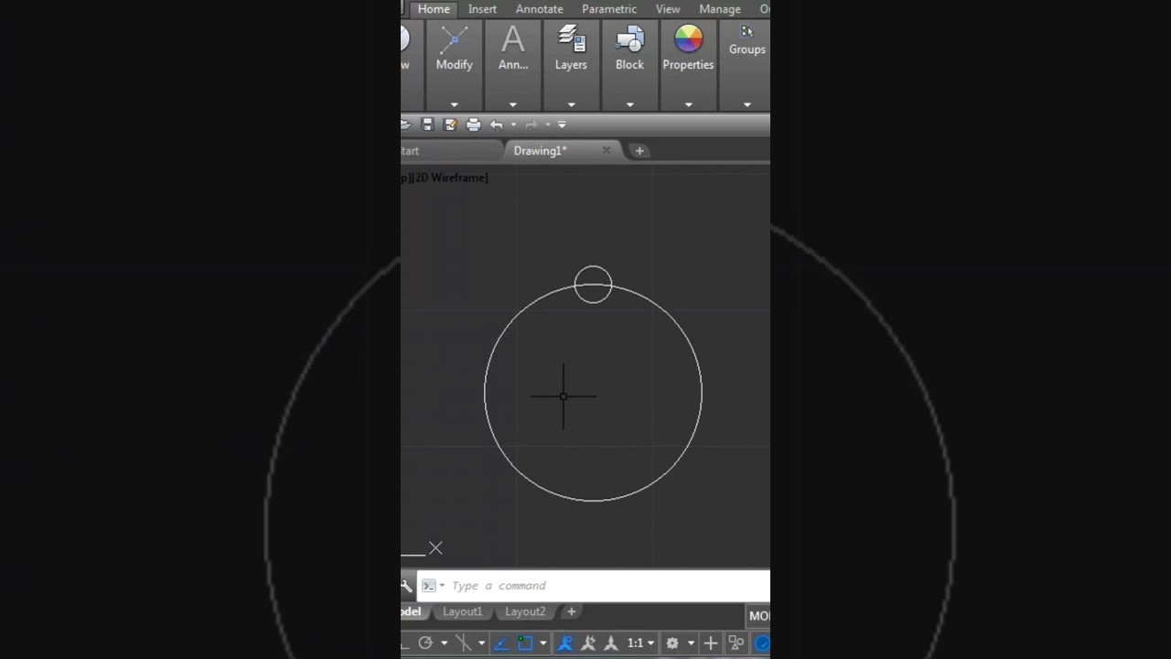The image size is (1171, 659).
Task: Click the Plot printer icon
Action: point(473,124)
